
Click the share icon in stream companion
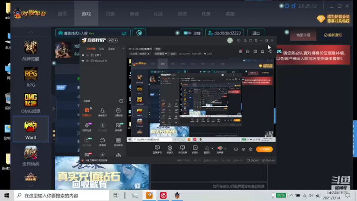point(270,51)
